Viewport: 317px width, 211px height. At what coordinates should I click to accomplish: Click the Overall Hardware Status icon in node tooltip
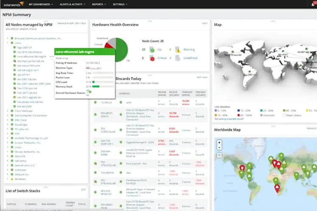89,92
